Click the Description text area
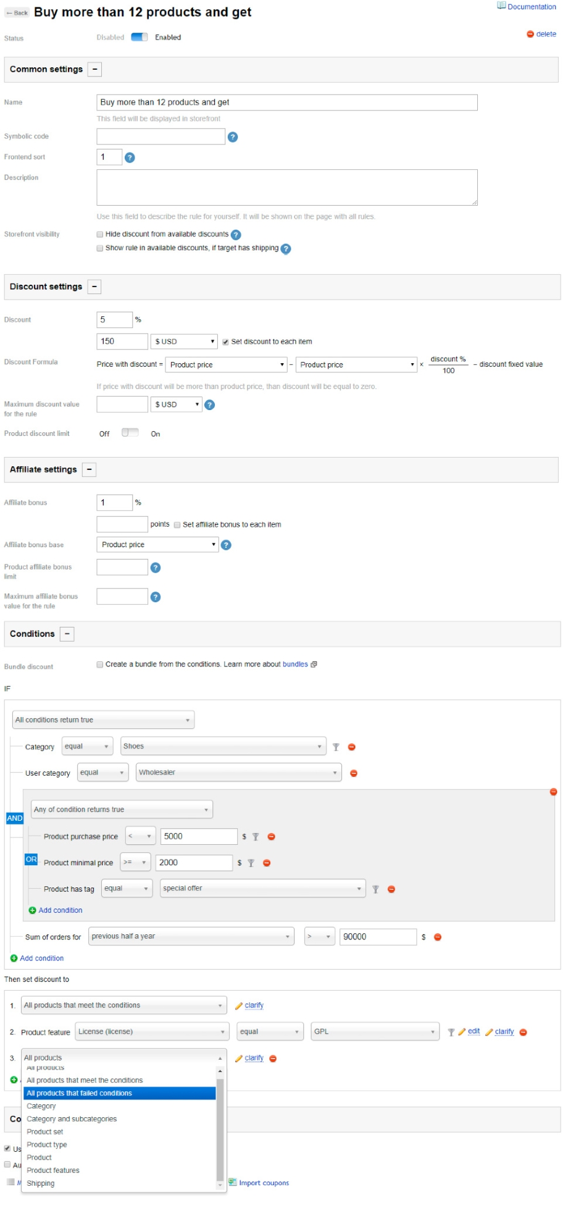 (286, 188)
